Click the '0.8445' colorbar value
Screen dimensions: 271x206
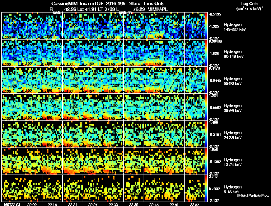[x=215, y=81]
